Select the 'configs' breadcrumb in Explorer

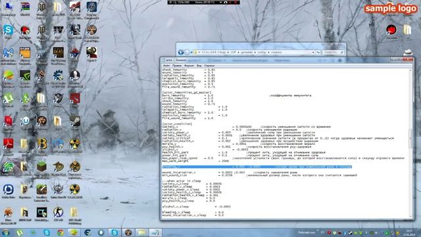(262, 53)
